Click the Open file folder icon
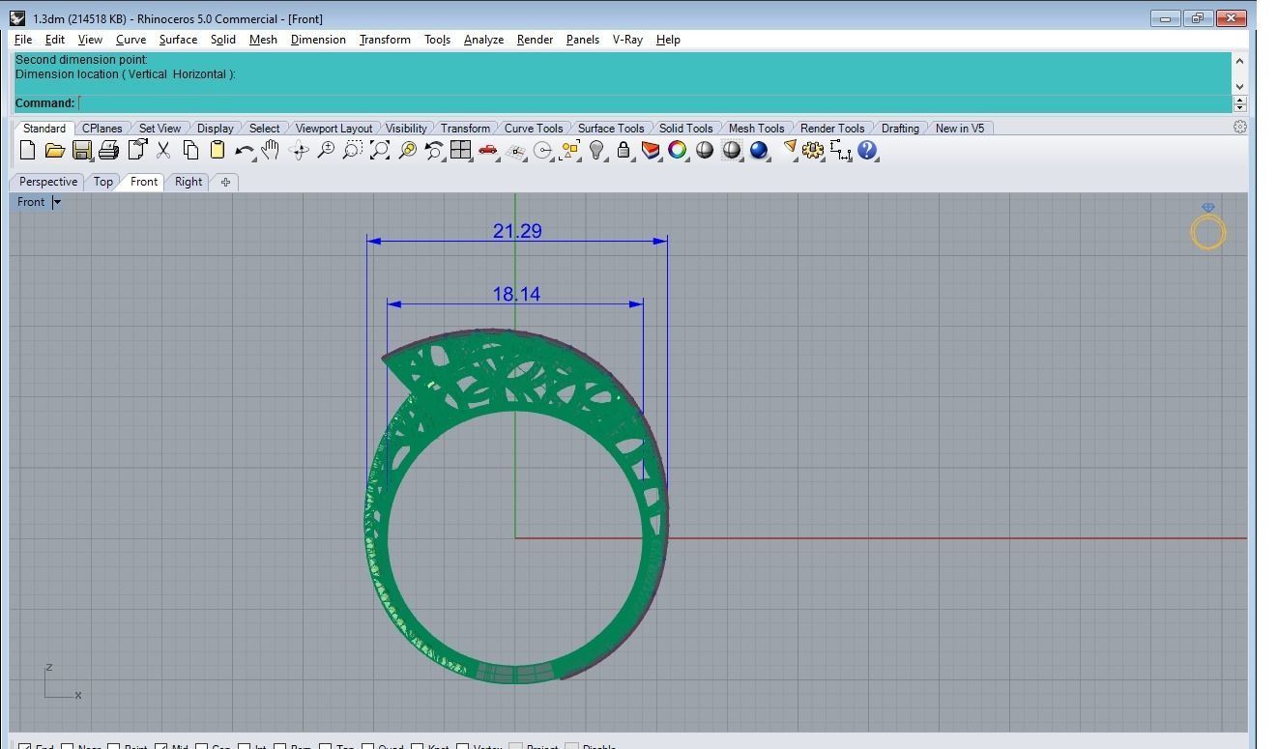 pyautogui.click(x=54, y=150)
